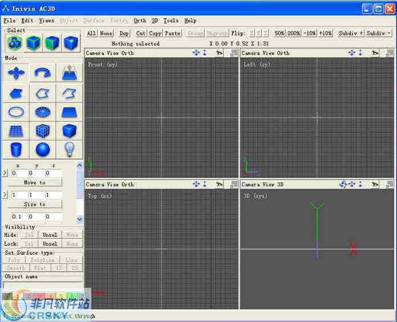Create a Cylinder object
Screen dimensions: 397x322
pyautogui.click(x=16, y=149)
